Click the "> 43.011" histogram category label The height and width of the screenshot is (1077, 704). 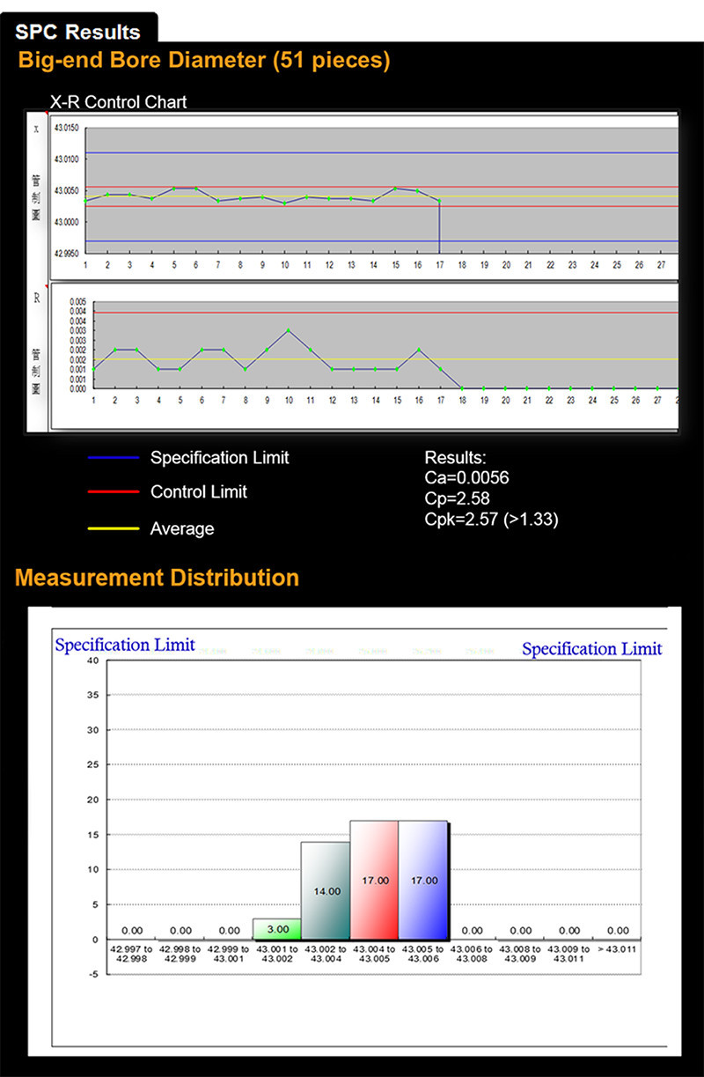[617, 949]
